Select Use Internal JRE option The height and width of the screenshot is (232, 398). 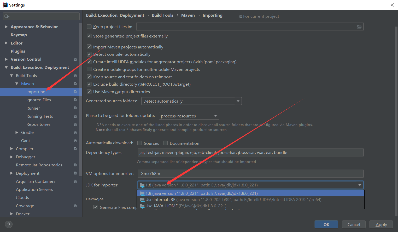(251, 199)
